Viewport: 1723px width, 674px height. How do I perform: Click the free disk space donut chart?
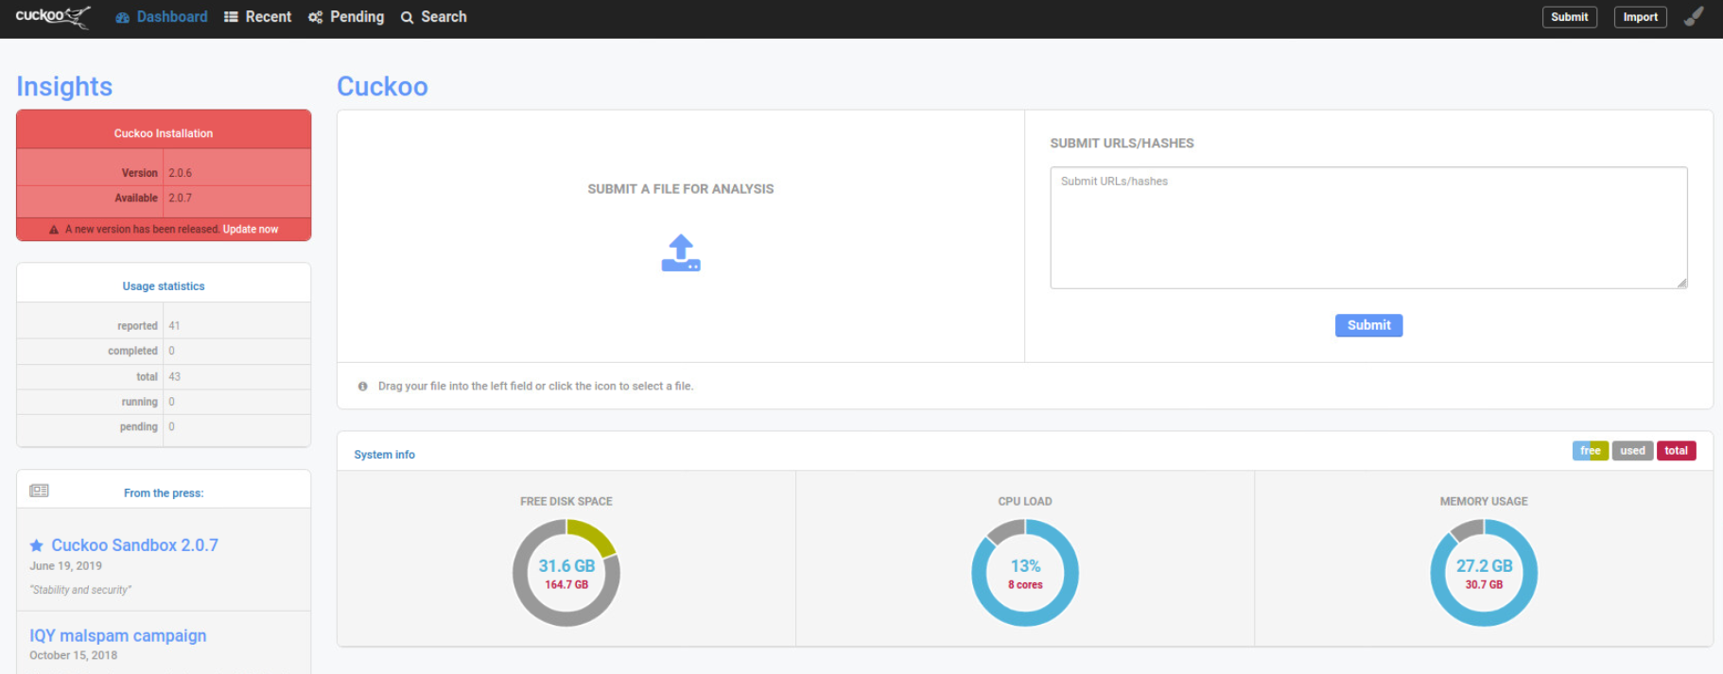pos(566,573)
